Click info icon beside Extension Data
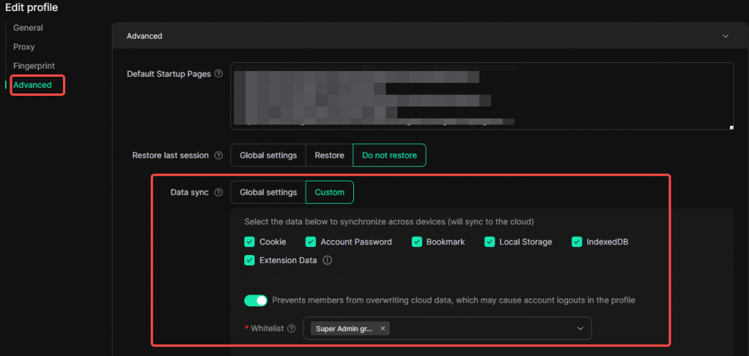This screenshot has width=749, height=356. point(328,260)
